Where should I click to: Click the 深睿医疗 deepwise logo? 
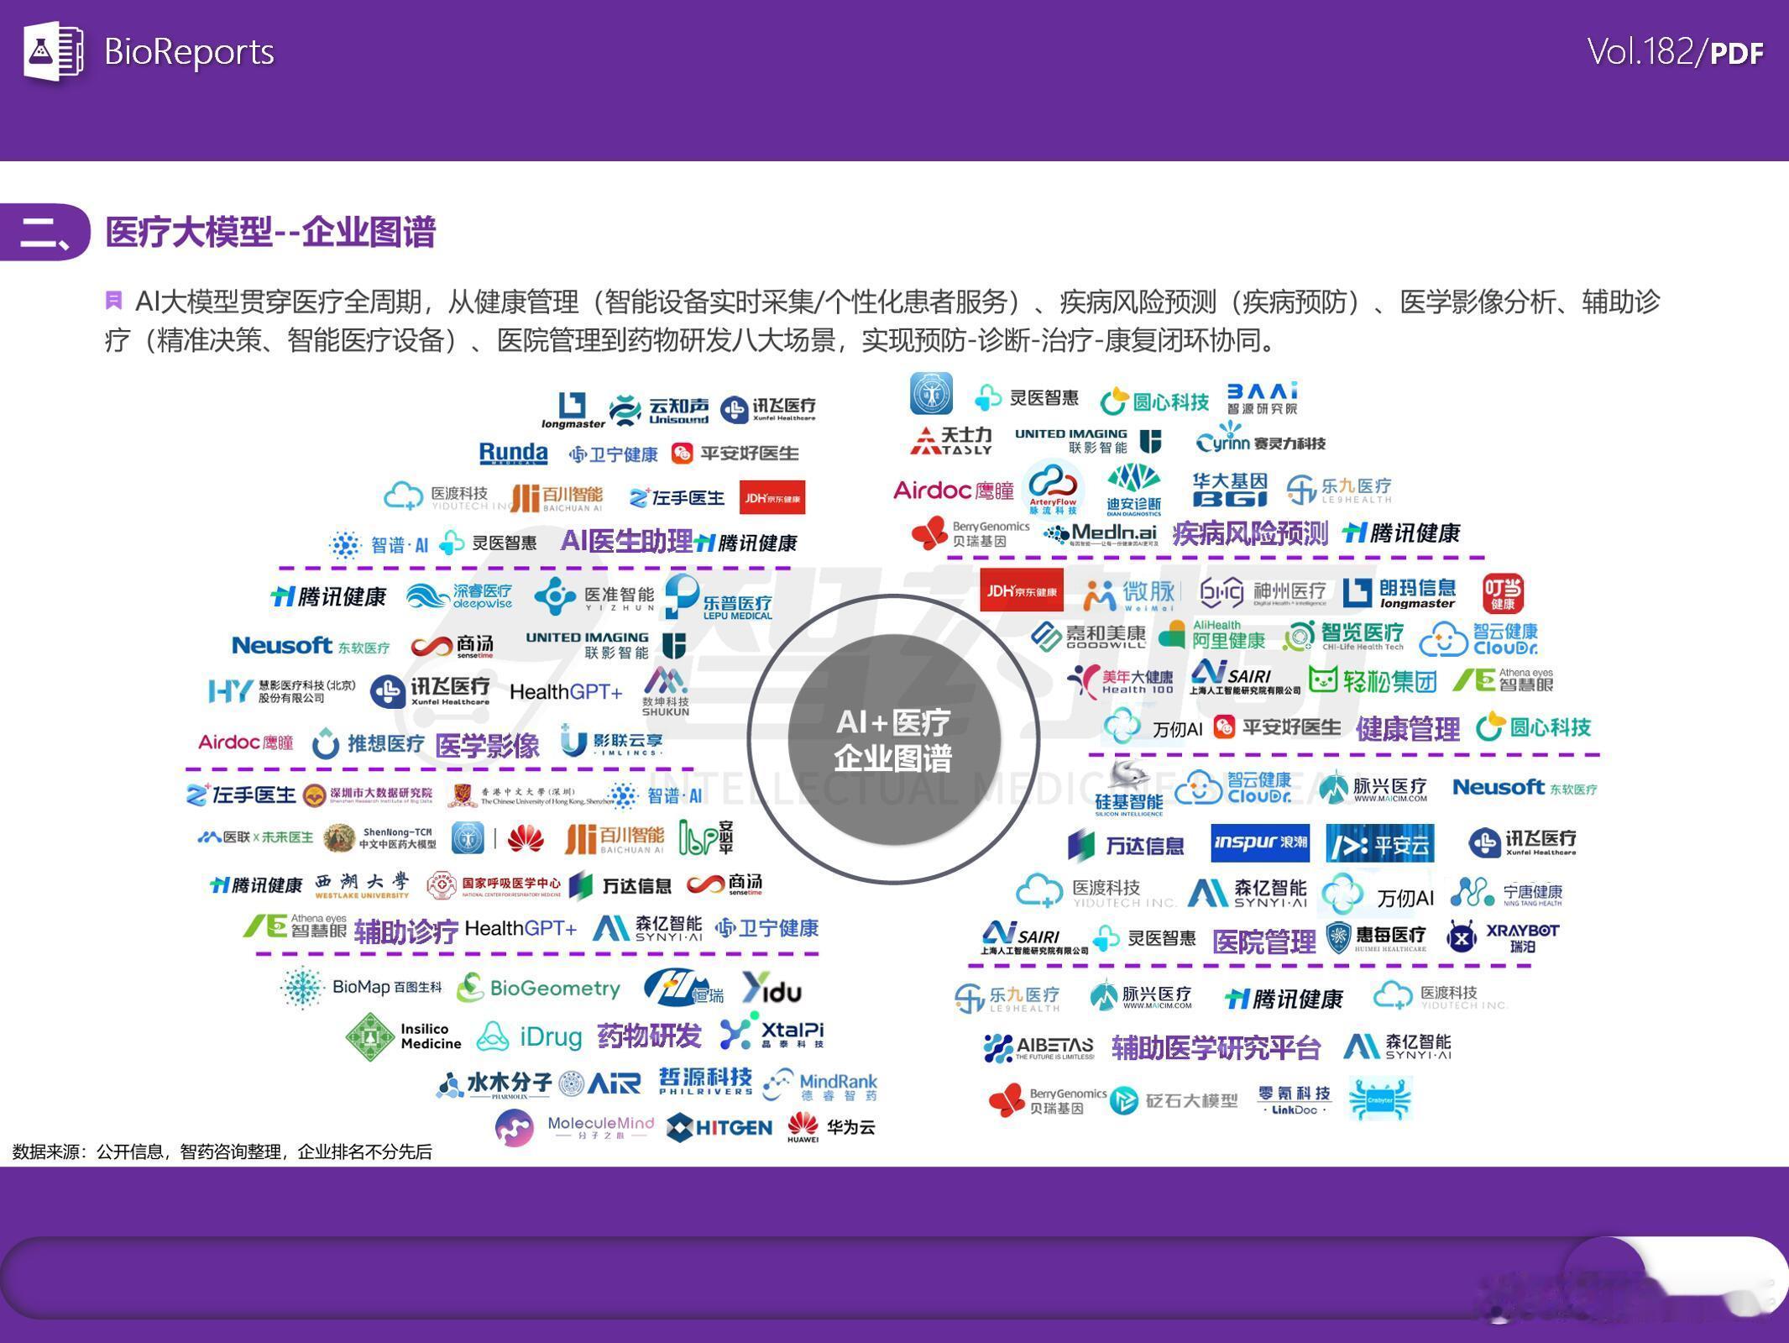coord(459,596)
